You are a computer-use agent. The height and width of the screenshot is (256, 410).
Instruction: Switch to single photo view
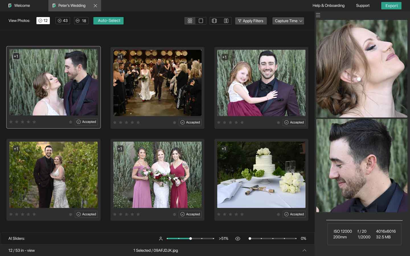[x=201, y=20]
